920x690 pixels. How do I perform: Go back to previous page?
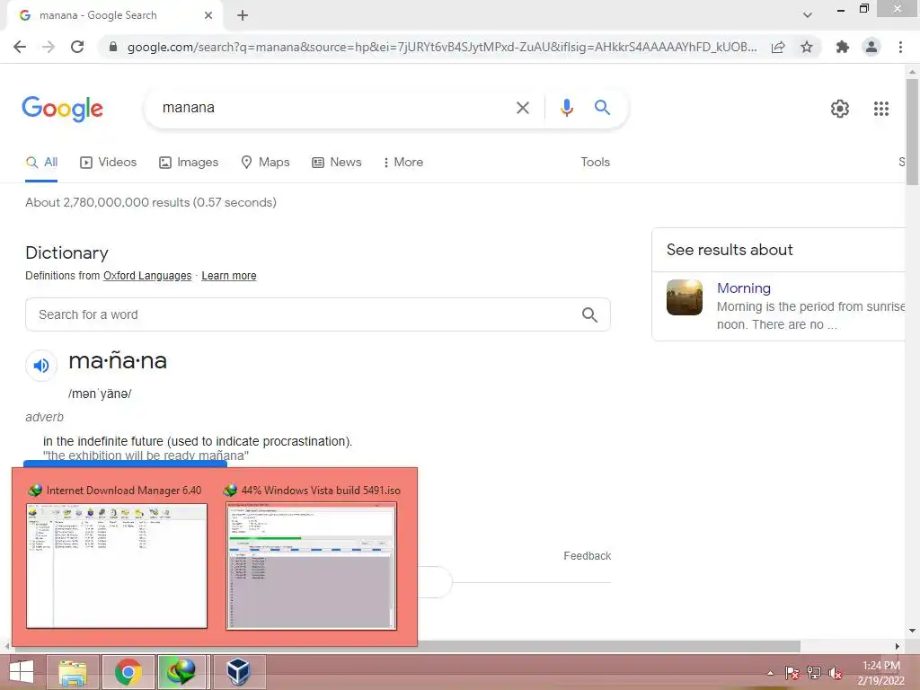click(x=20, y=47)
